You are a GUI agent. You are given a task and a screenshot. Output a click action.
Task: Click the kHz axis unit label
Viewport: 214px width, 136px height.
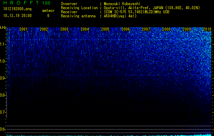[x=3, y=28]
